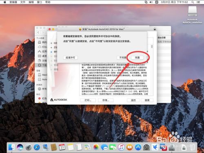The height and width of the screenshot is (153, 204).
Task: Select 文稿 (Documents) in Finder sidebar
Action: (42, 61)
